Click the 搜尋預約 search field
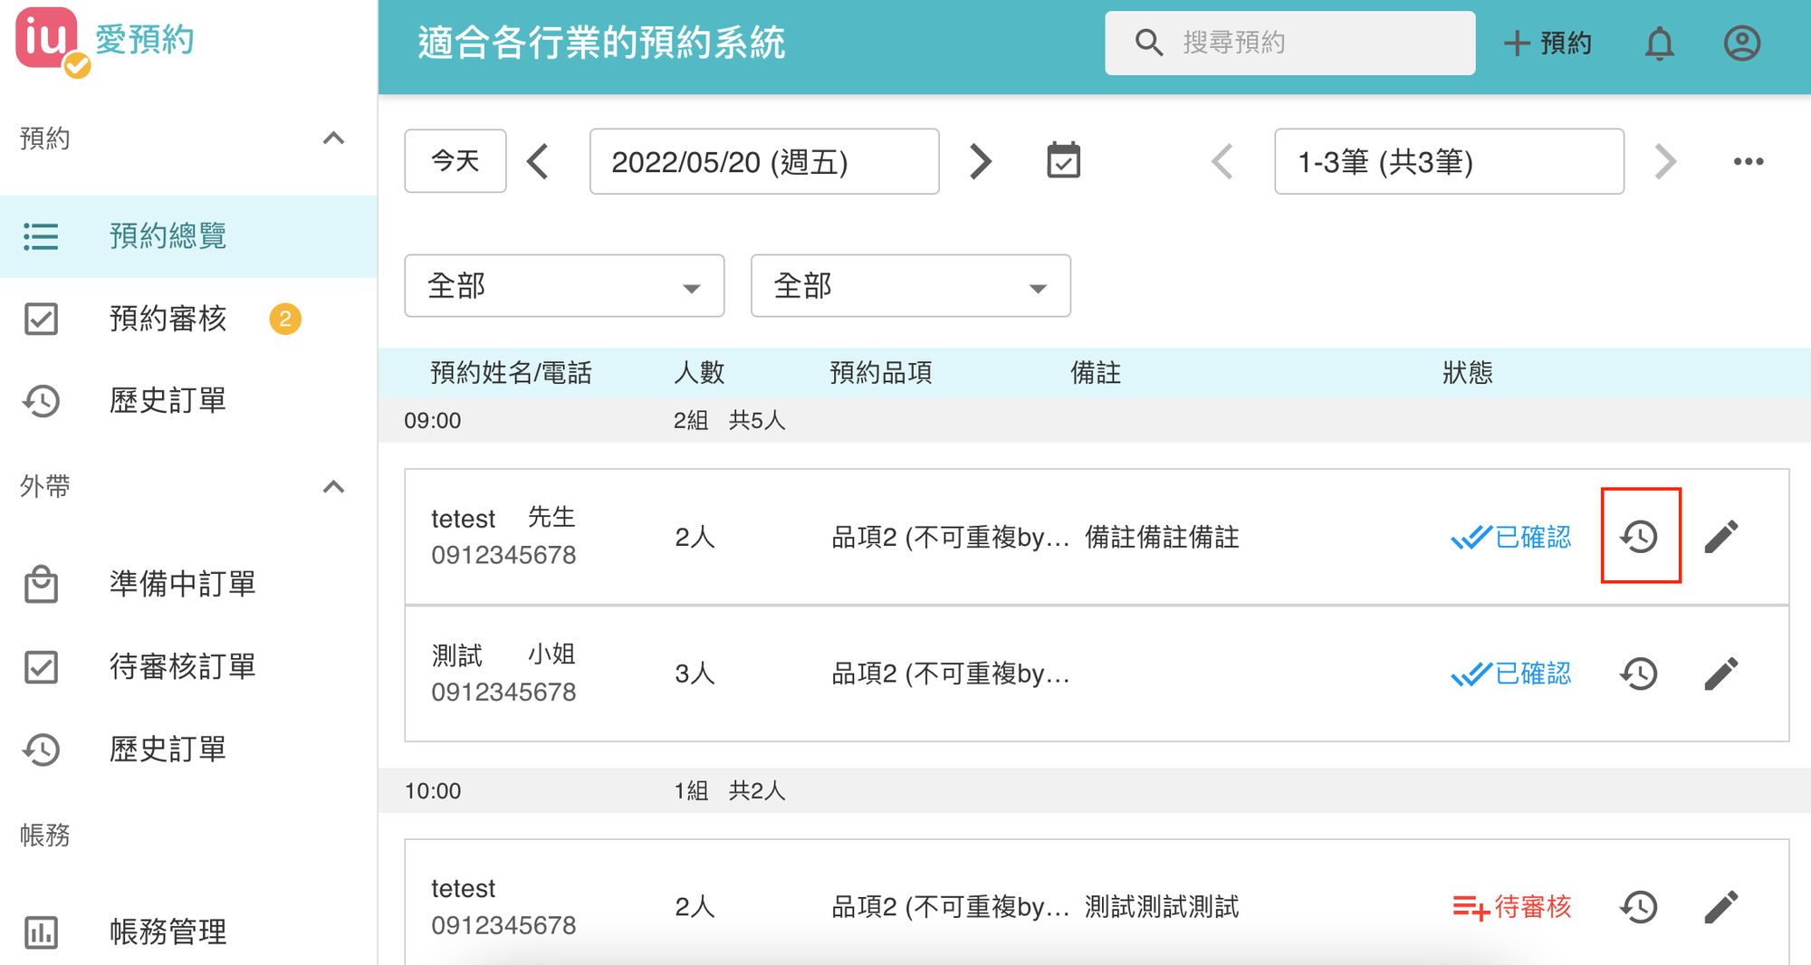This screenshot has height=965, width=1811. pyautogui.click(x=1289, y=43)
